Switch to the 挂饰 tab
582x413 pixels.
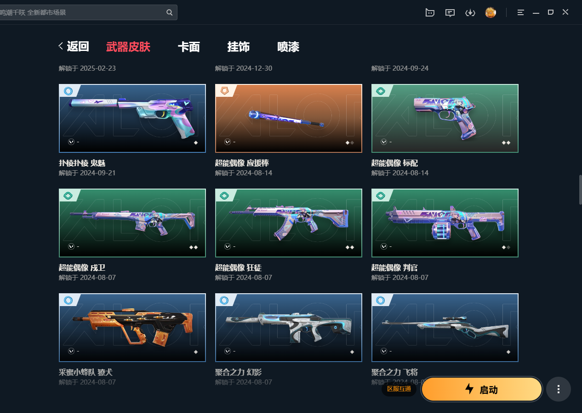(x=239, y=47)
